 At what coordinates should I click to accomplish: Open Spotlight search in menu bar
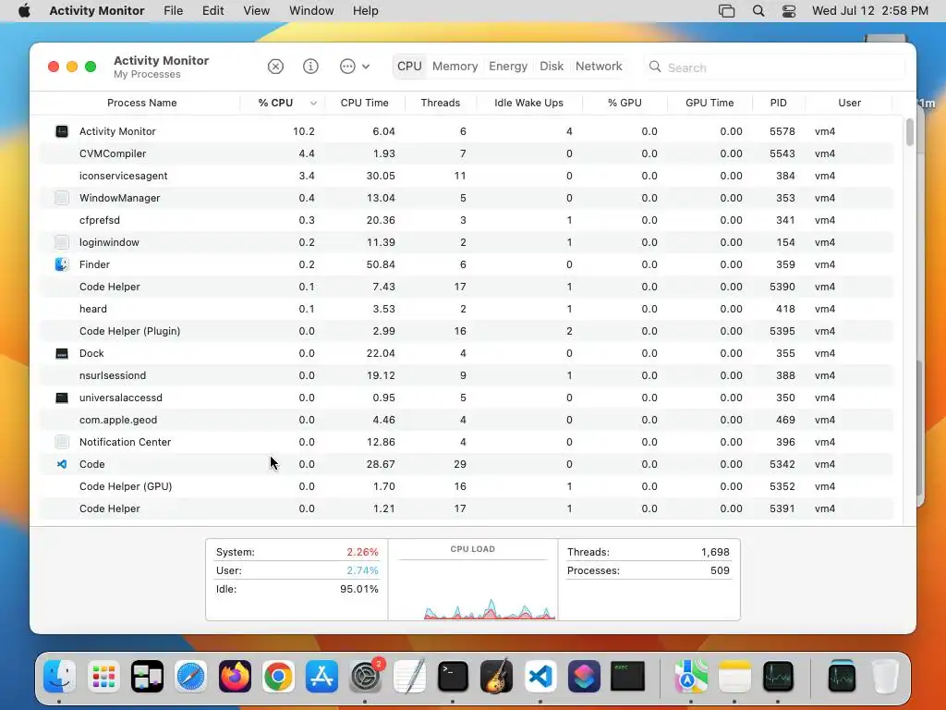pos(758,11)
